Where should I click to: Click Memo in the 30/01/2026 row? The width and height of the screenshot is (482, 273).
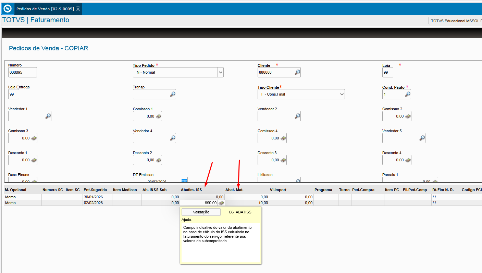[23, 197]
